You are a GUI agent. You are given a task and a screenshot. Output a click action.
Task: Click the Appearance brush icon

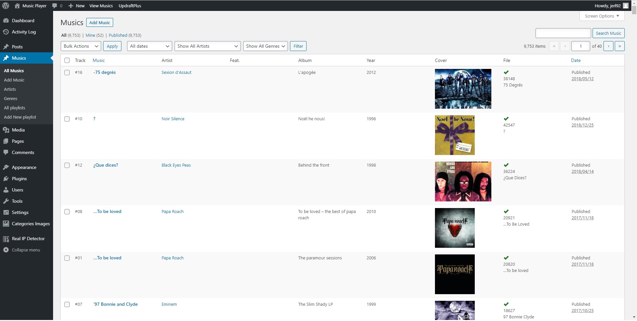point(6,167)
